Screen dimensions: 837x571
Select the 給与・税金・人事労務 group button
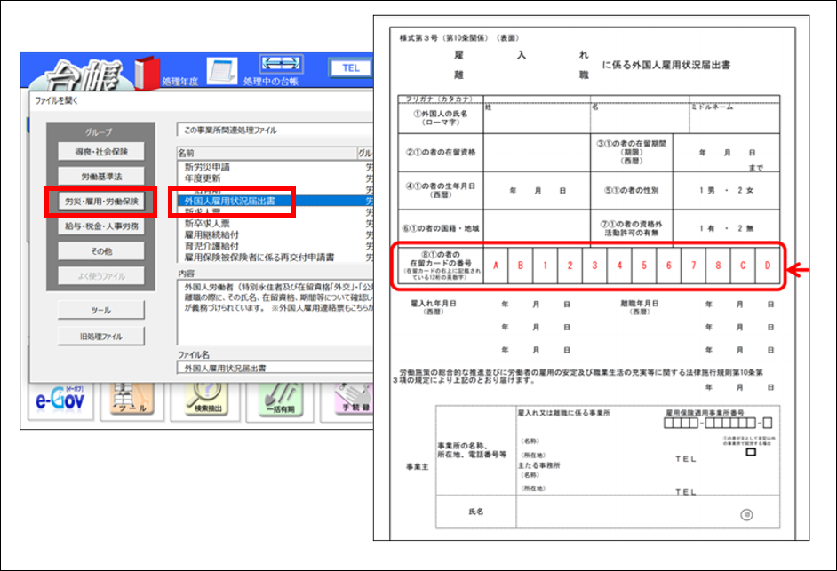pos(101,226)
